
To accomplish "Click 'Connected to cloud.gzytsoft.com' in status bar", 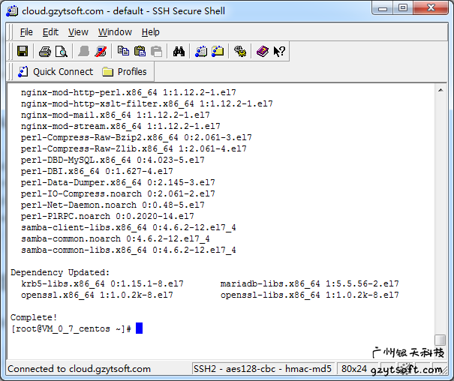I will [x=79, y=369].
